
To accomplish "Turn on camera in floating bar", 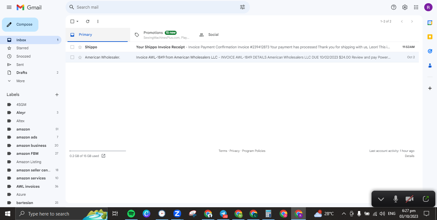I will click(409, 199).
